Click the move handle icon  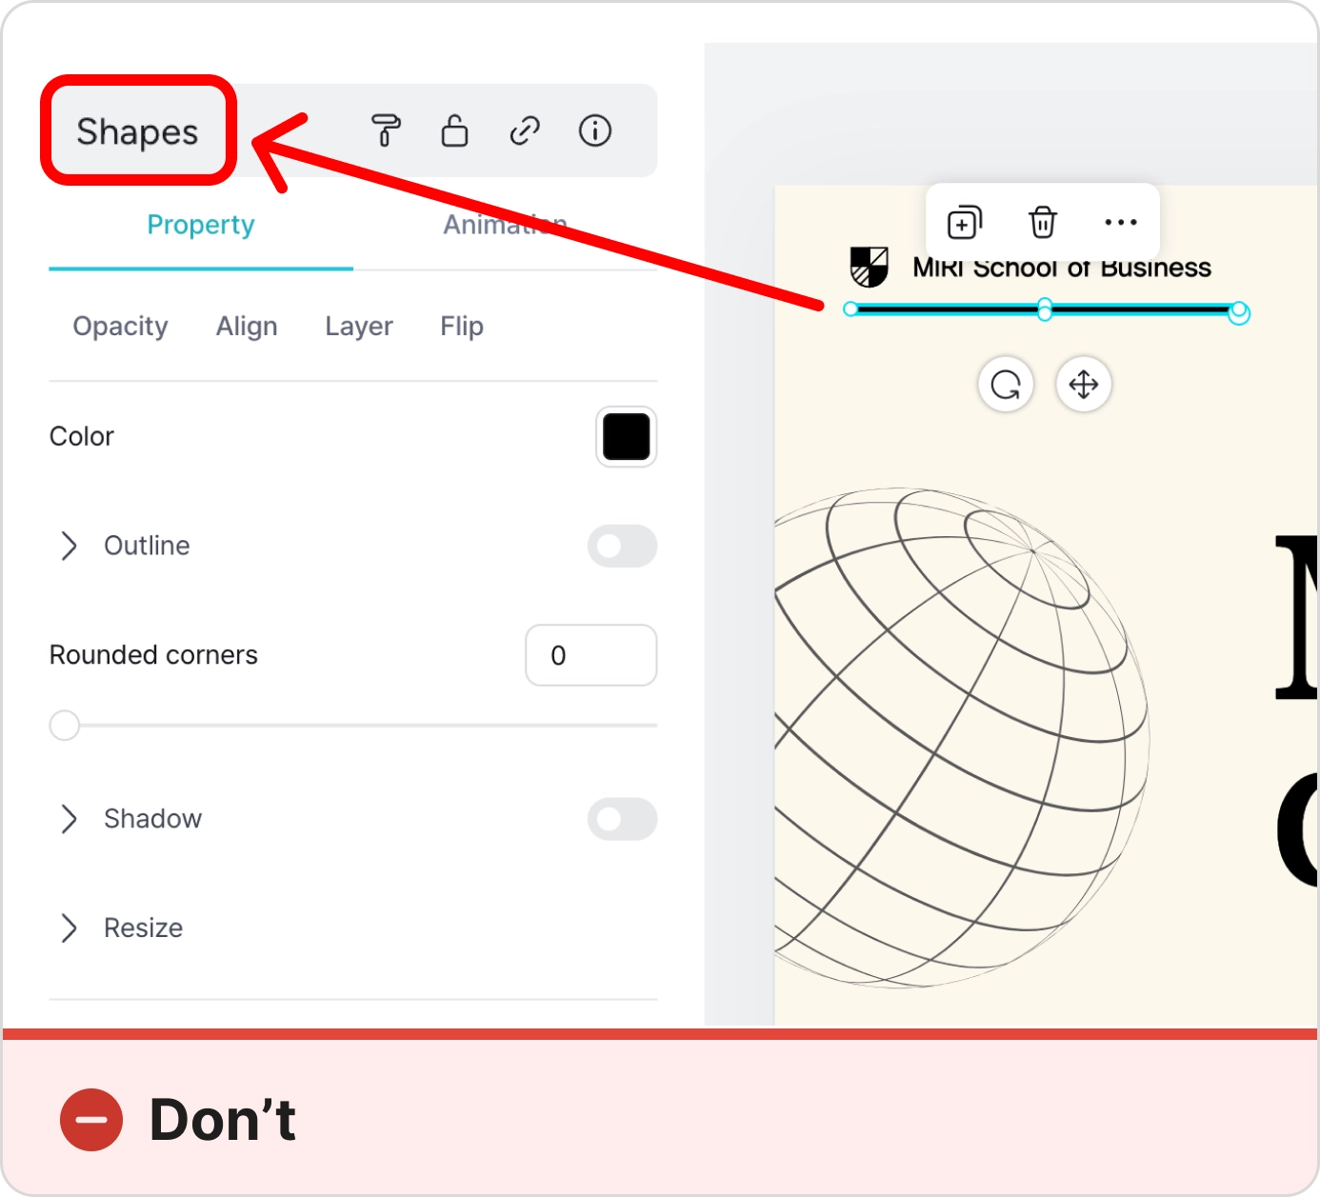pyautogui.click(x=1084, y=385)
